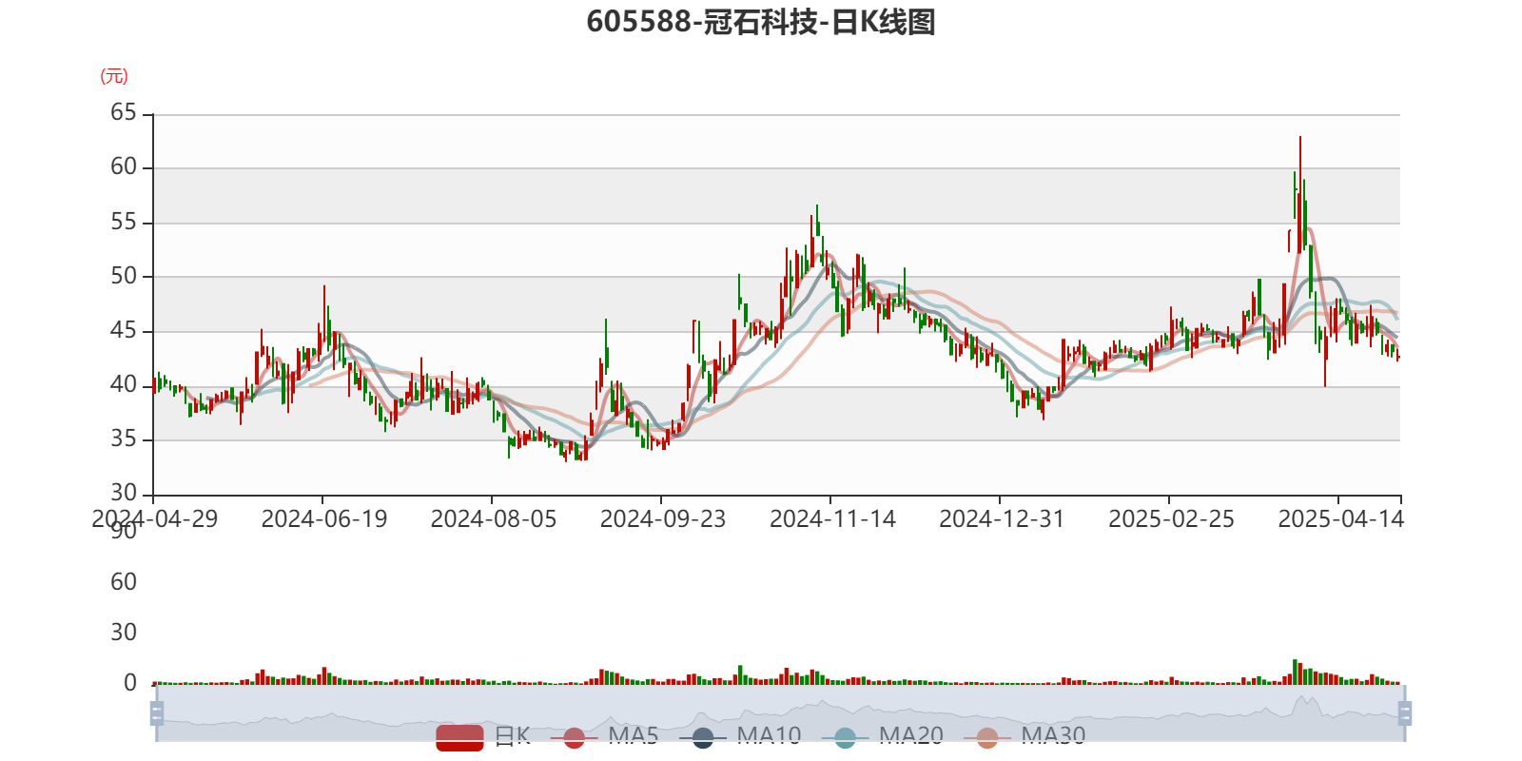Hide the MA10 moving average legend entry
Screen dimensions: 1522x761
pos(740,736)
